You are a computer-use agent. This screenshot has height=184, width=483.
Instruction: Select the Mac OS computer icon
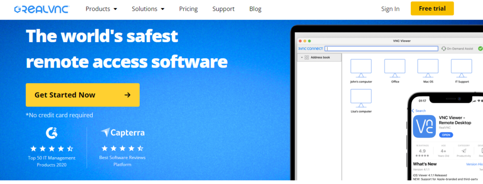[x=428, y=69]
